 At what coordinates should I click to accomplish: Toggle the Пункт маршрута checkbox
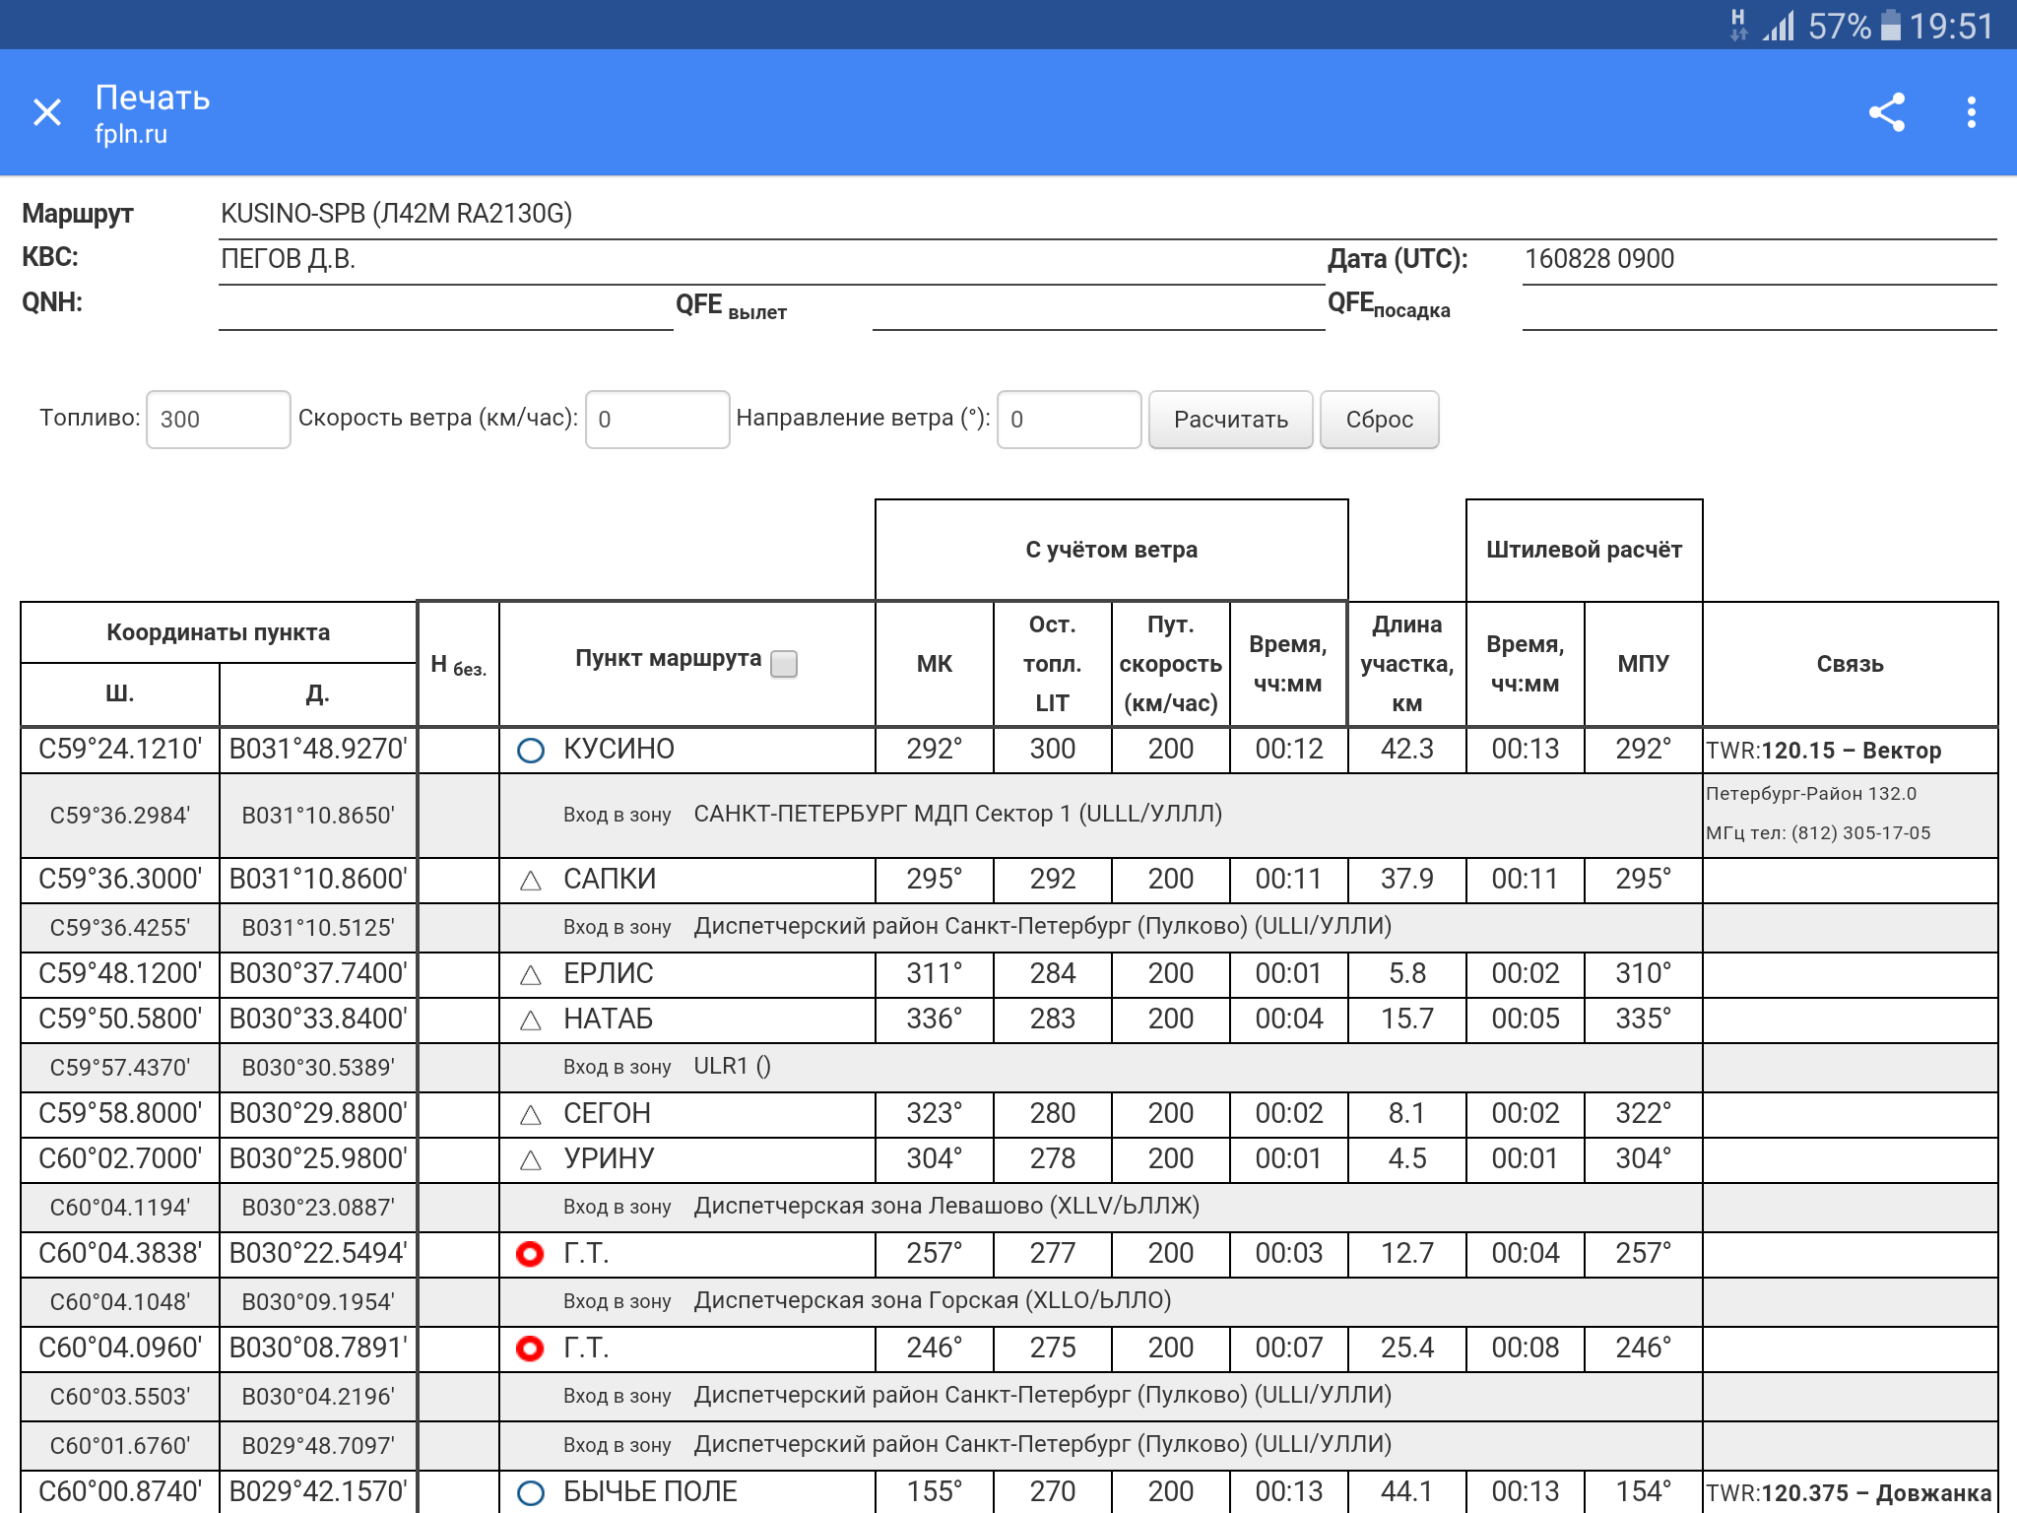(x=784, y=664)
